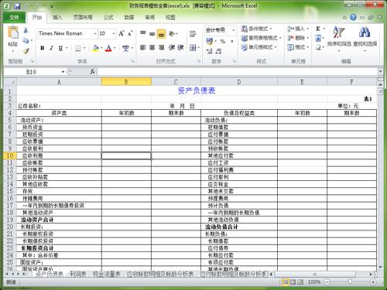Click the percent style button
The height and width of the screenshot is (290, 387).
click(223, 41)
